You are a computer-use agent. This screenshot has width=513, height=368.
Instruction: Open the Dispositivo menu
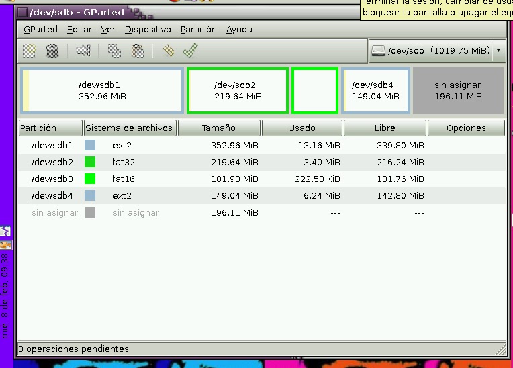[148, 30]
